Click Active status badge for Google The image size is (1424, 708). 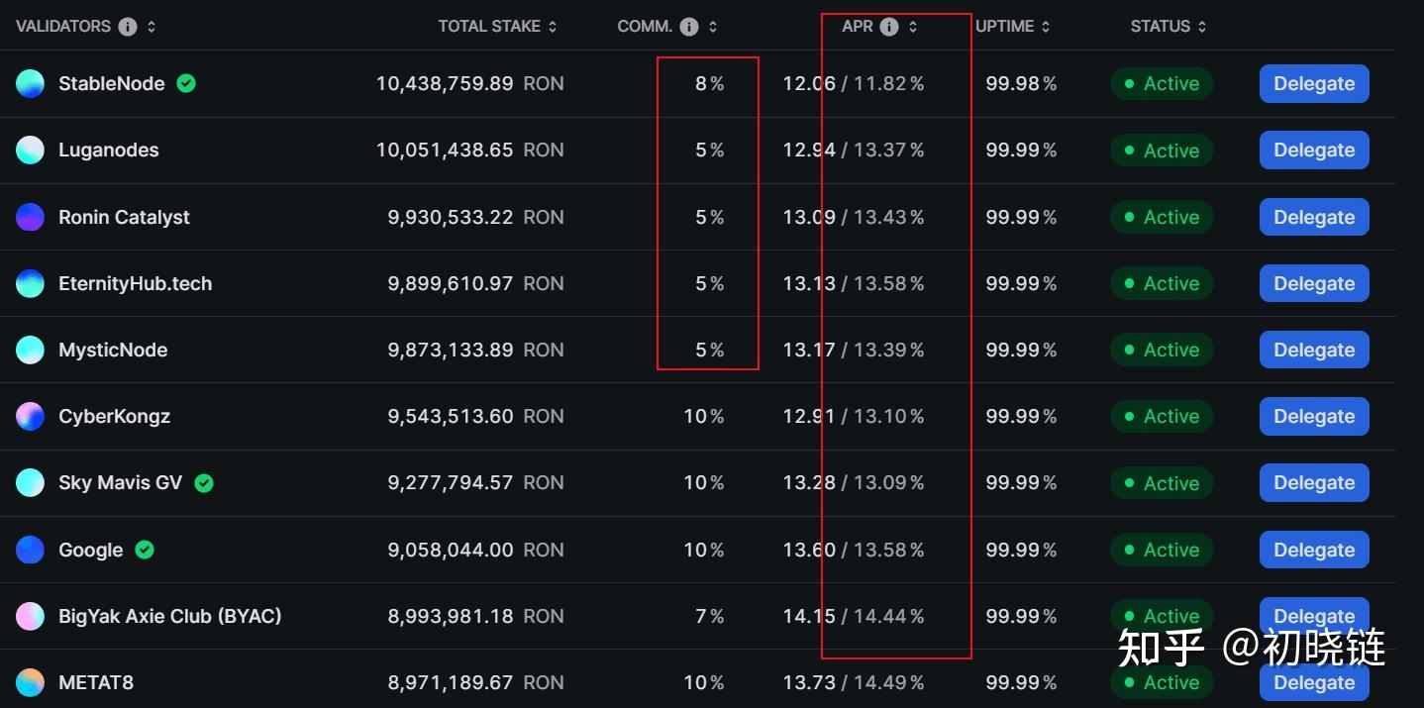tap(1161, 550)
